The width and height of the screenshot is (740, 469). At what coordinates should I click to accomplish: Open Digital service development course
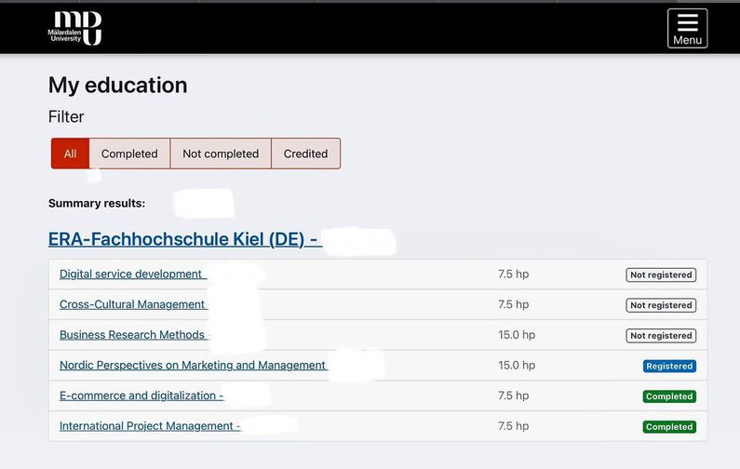point(131,275)
